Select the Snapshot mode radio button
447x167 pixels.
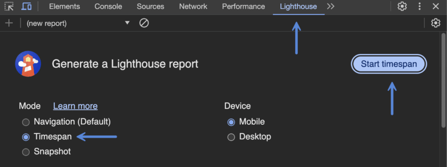pos(26,152)
